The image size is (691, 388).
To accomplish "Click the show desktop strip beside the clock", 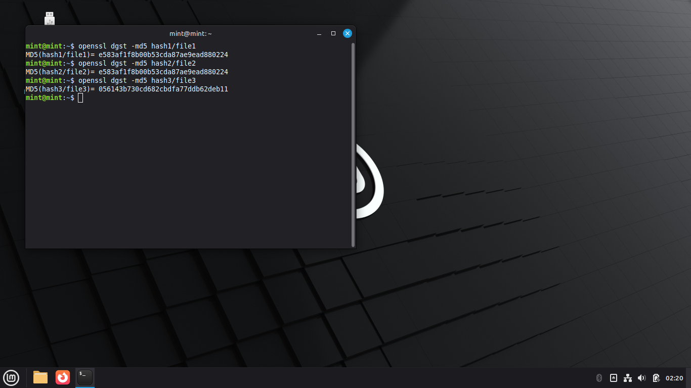I will click(688, 378).
